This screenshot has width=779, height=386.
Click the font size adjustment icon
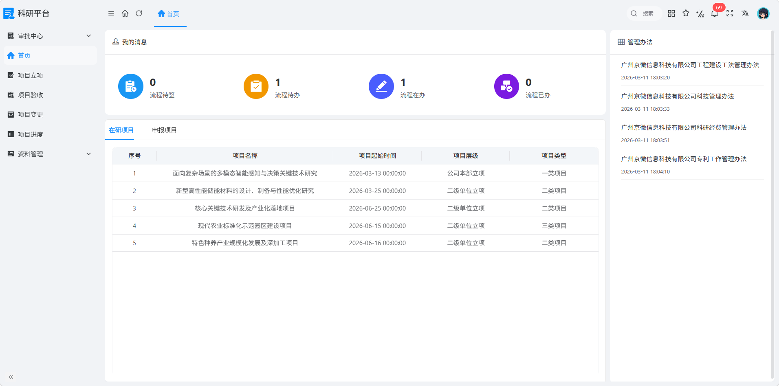click(700, 13)
